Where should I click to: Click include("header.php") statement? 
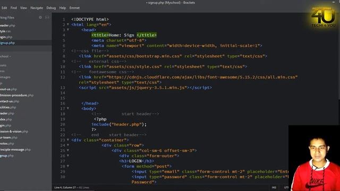point(119,124)
